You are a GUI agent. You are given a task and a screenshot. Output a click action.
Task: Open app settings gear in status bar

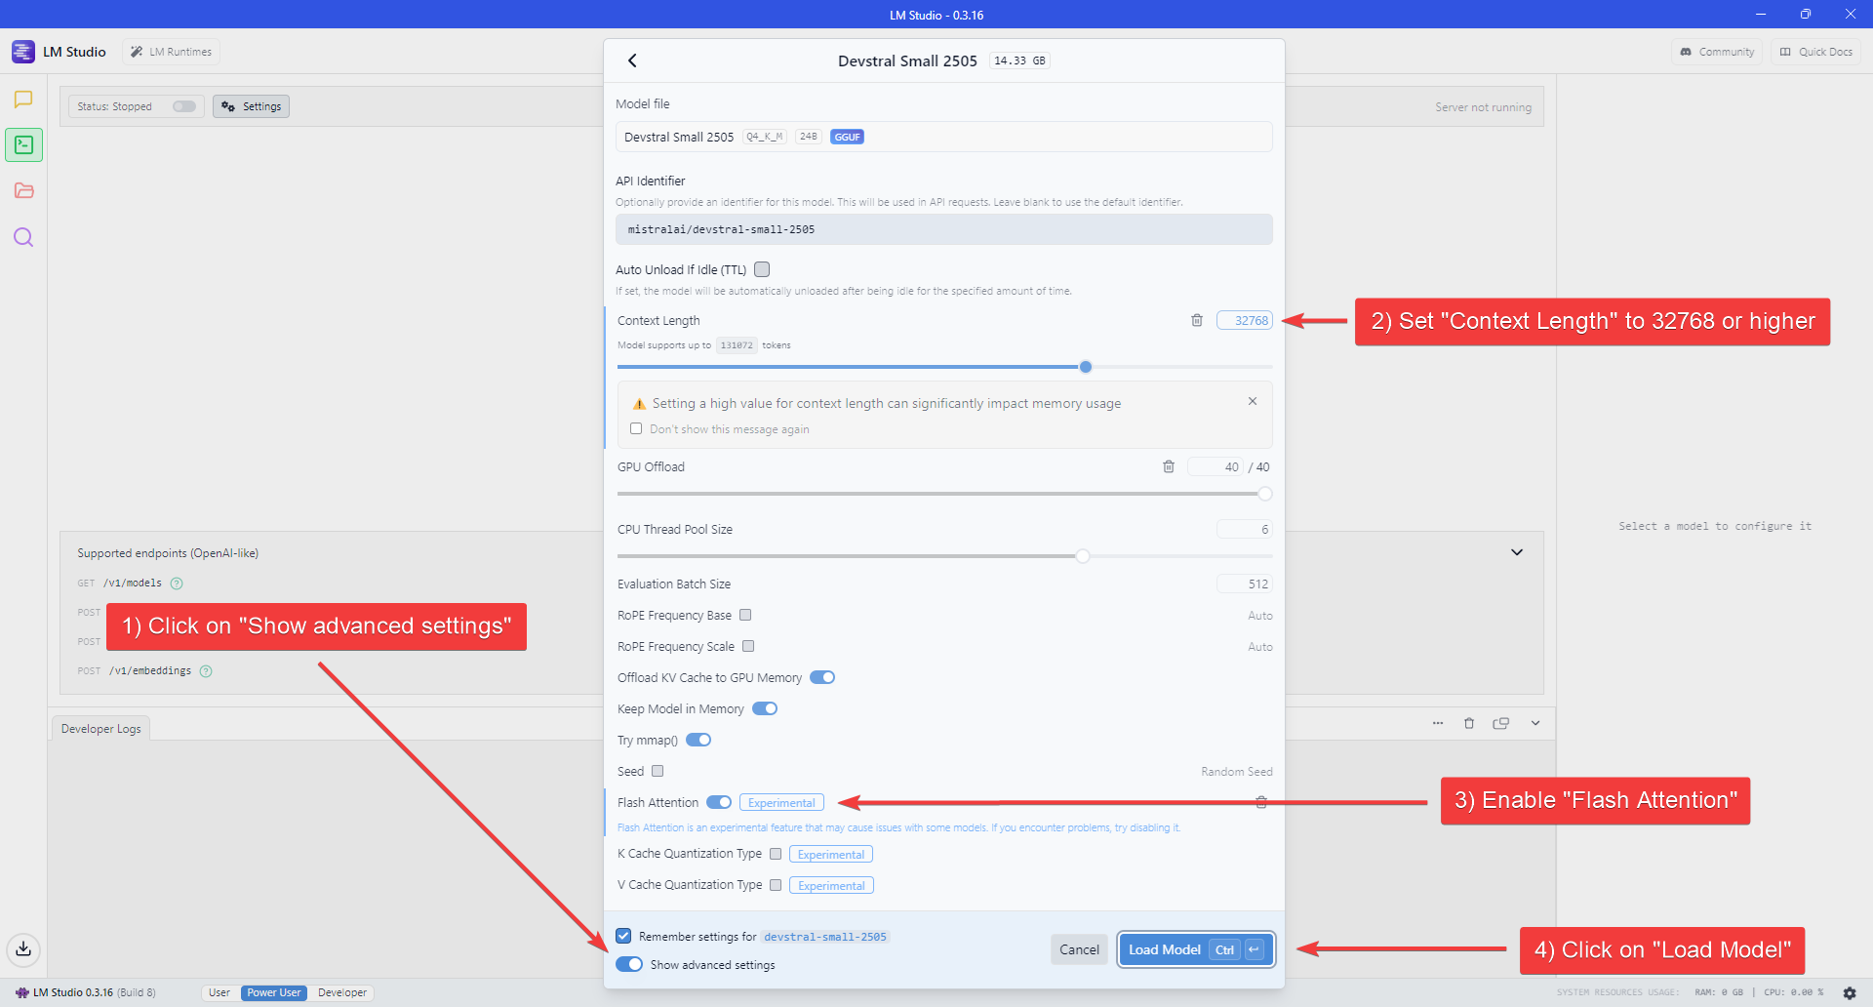click(1850, 992)
